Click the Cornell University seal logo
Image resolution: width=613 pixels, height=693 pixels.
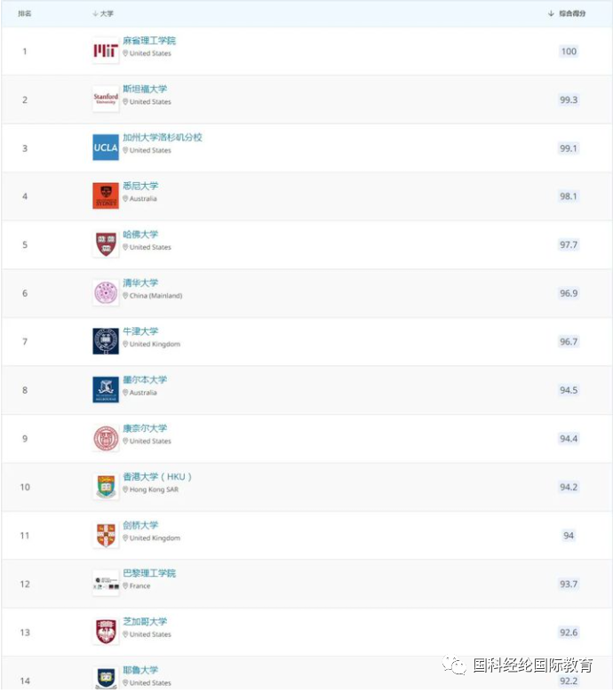point(106,438)
